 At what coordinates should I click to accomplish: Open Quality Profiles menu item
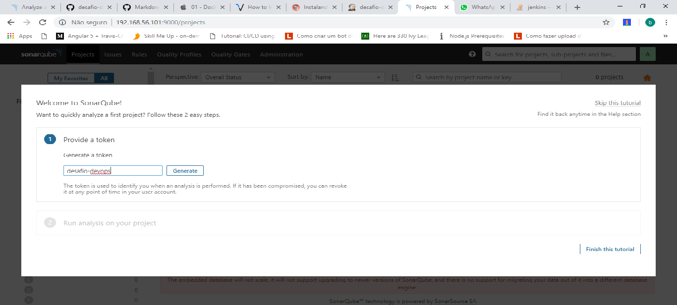point(179,54)
